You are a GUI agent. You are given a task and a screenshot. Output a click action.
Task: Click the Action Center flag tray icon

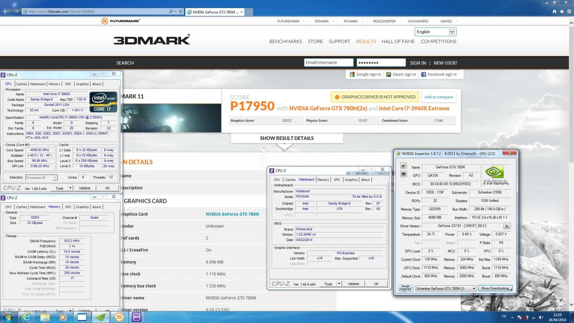(520, 317)
